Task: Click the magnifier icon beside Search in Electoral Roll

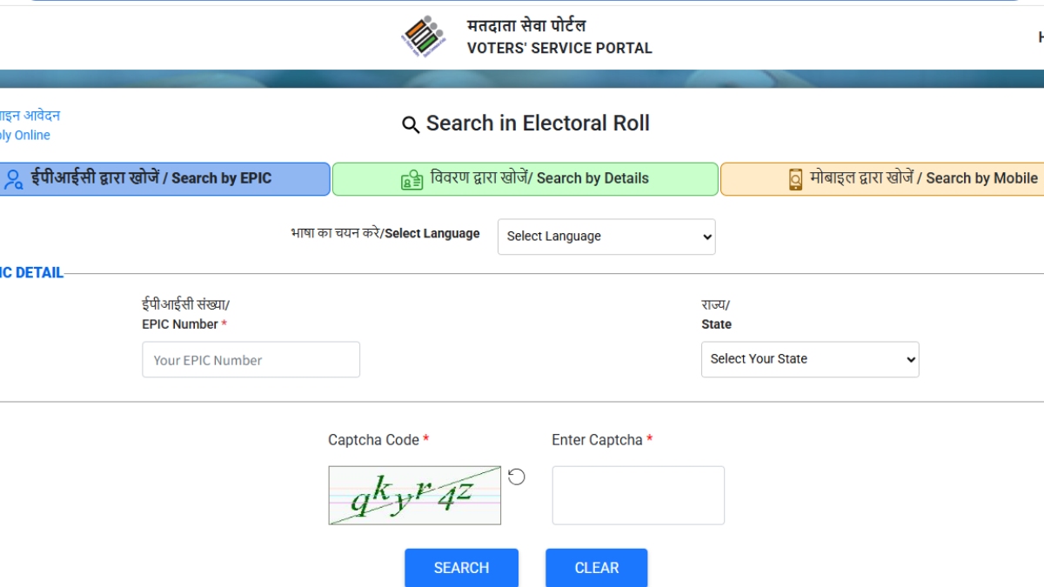Action: (411, 125)
